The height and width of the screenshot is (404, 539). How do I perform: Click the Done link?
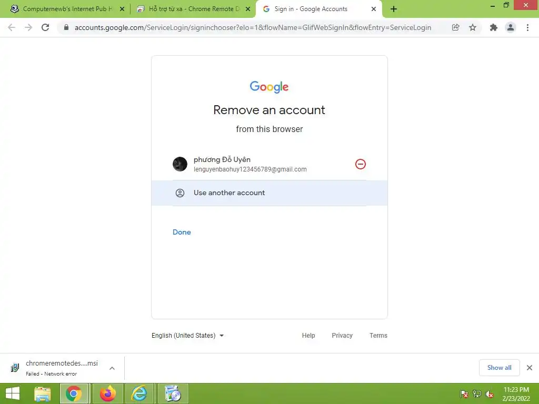click(182, 232)
